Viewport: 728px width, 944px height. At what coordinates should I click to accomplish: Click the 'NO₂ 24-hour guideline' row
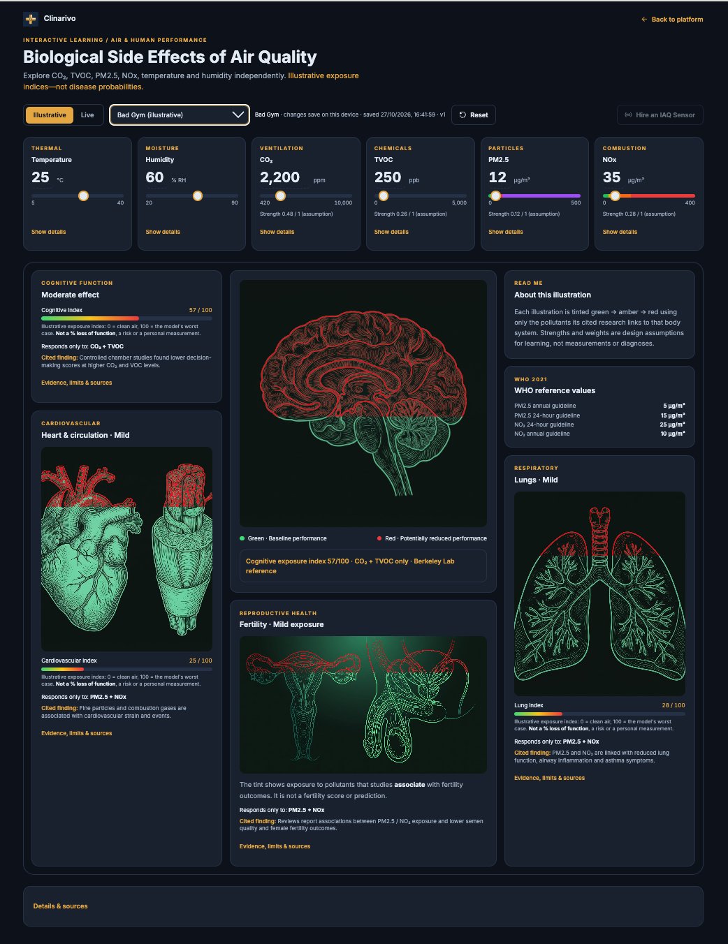click(599, 425)
